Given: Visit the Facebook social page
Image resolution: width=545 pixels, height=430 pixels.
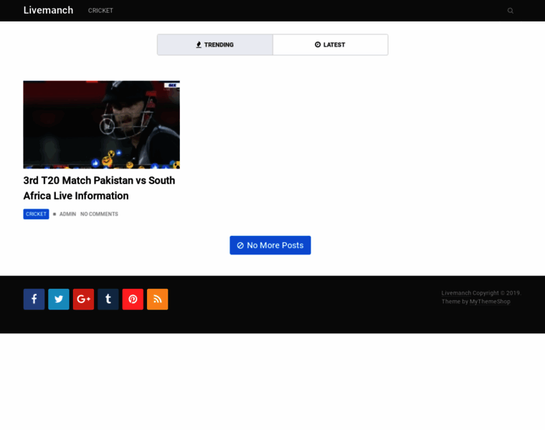Looking at the screenshot, I should coord(34,299).
